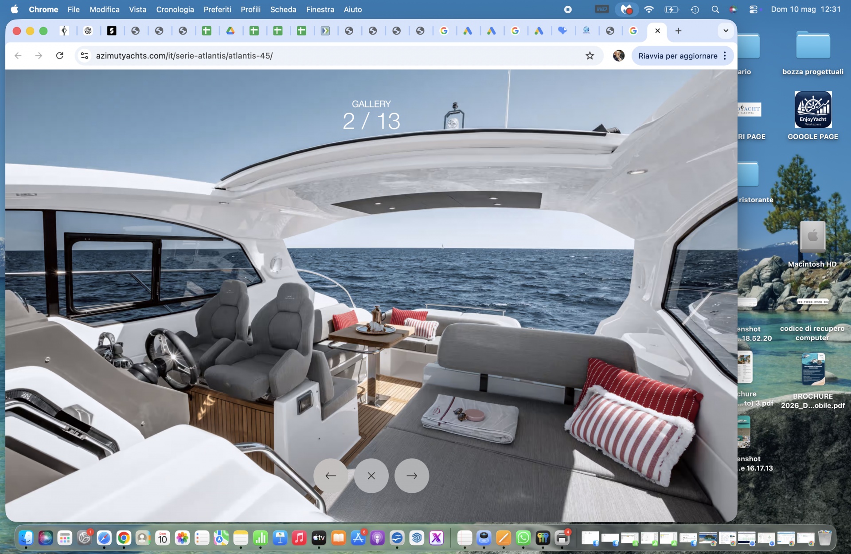The width and height of the screenshot is (851, 554).
Task: Go to the next gallery image
Action: click(411, 475)
